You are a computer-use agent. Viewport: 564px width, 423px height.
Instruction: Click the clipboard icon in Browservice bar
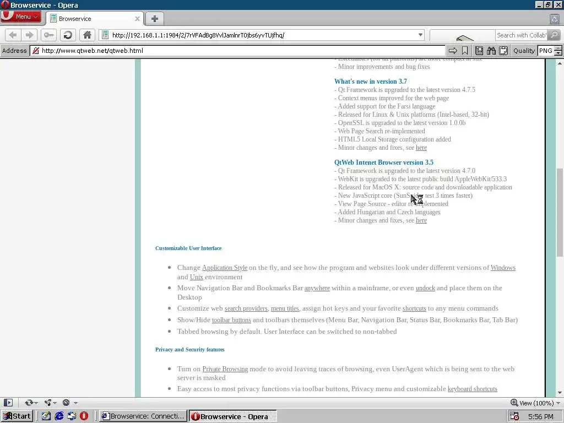click(x=503, y=51)
